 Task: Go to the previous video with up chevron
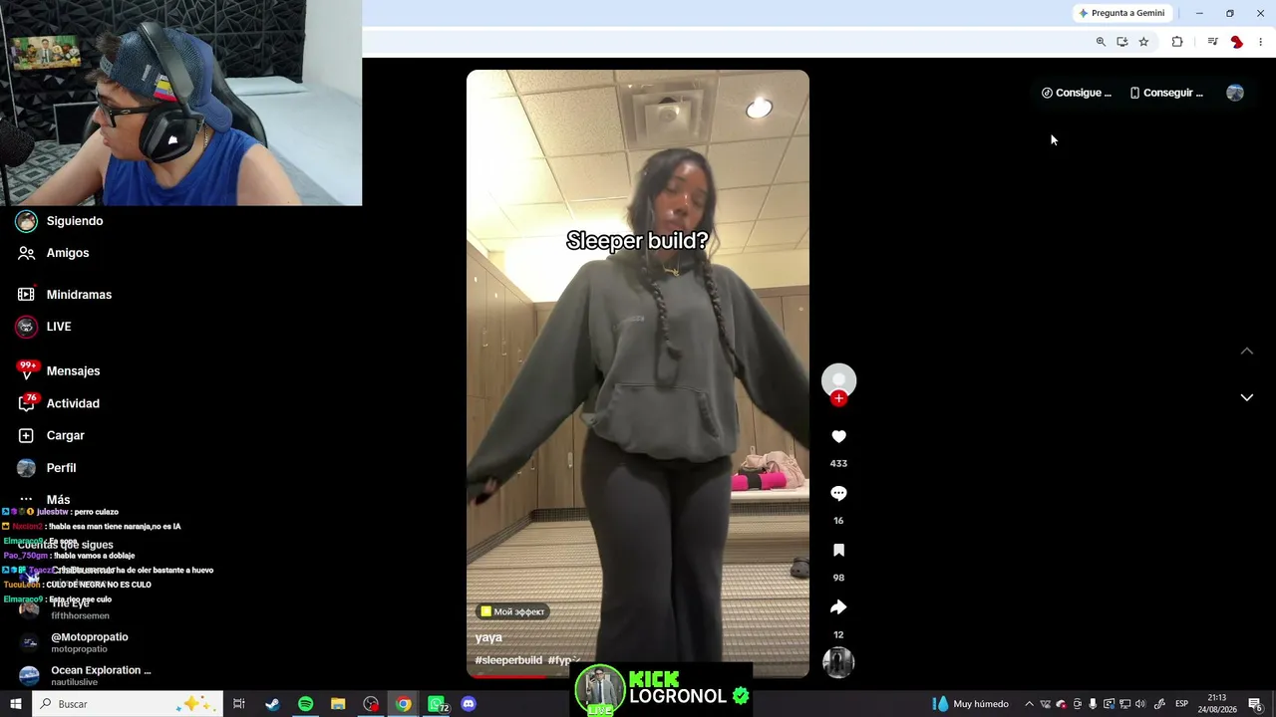1246,351
